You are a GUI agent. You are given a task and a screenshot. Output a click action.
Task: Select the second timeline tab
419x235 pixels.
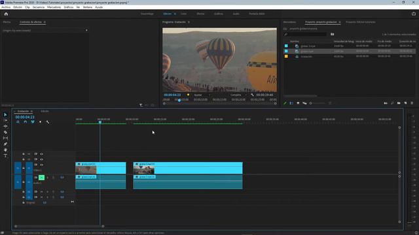click(45, 111)
